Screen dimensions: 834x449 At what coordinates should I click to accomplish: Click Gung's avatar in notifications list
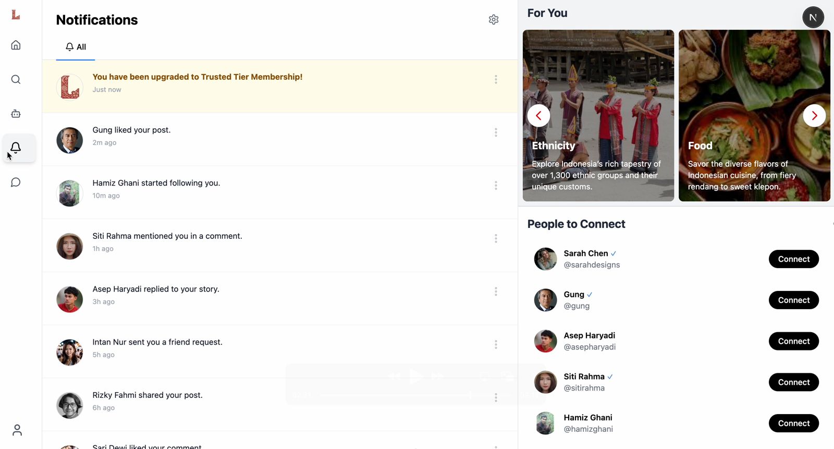(x=69, y=140)
